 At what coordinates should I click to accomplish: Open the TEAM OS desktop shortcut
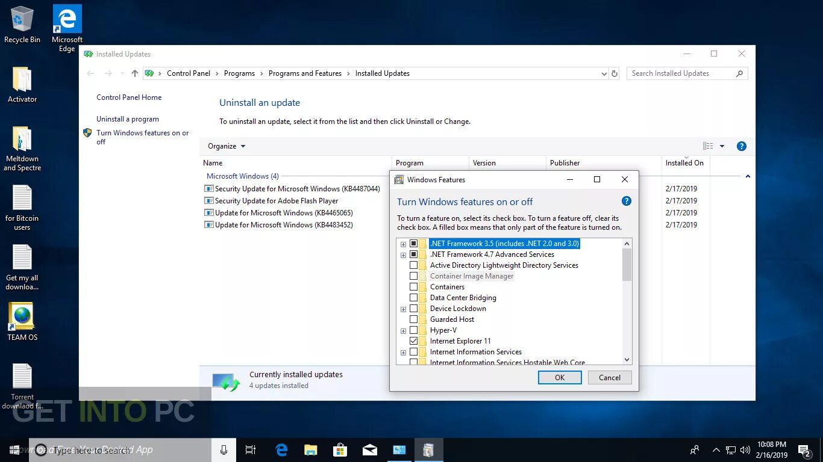pyautogui.click(x=22, y=322)
